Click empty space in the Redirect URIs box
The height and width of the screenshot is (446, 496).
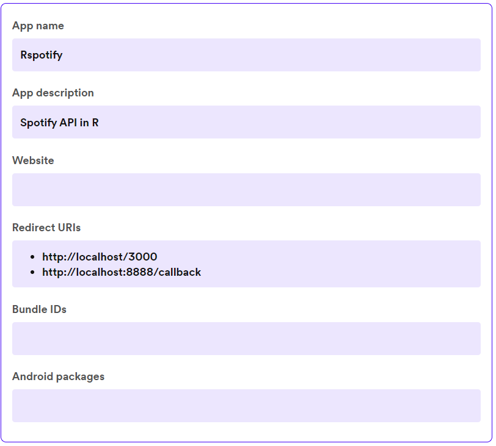tap(342, 264)
